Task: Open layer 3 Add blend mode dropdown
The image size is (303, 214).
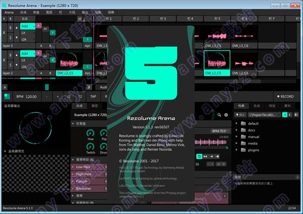Action: click(28, 26)
